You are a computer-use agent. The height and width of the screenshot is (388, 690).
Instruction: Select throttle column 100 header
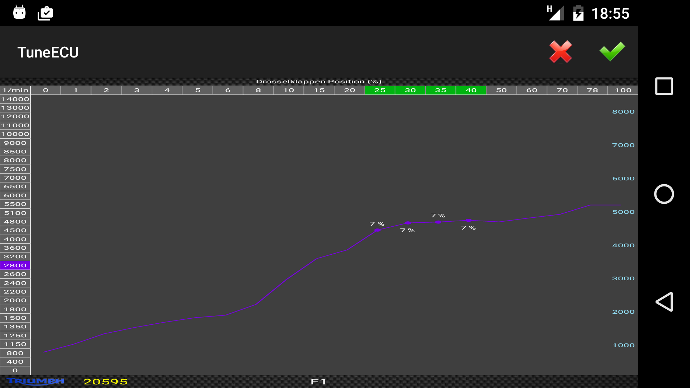point(623,90)
